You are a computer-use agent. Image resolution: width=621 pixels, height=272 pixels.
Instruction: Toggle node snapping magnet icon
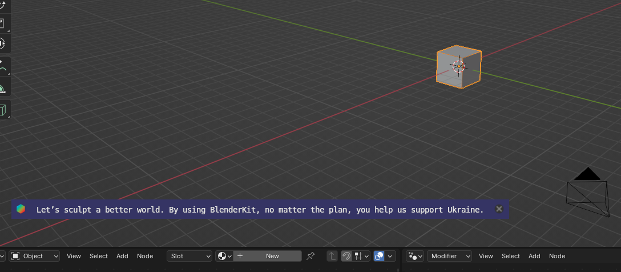(346, 256)
